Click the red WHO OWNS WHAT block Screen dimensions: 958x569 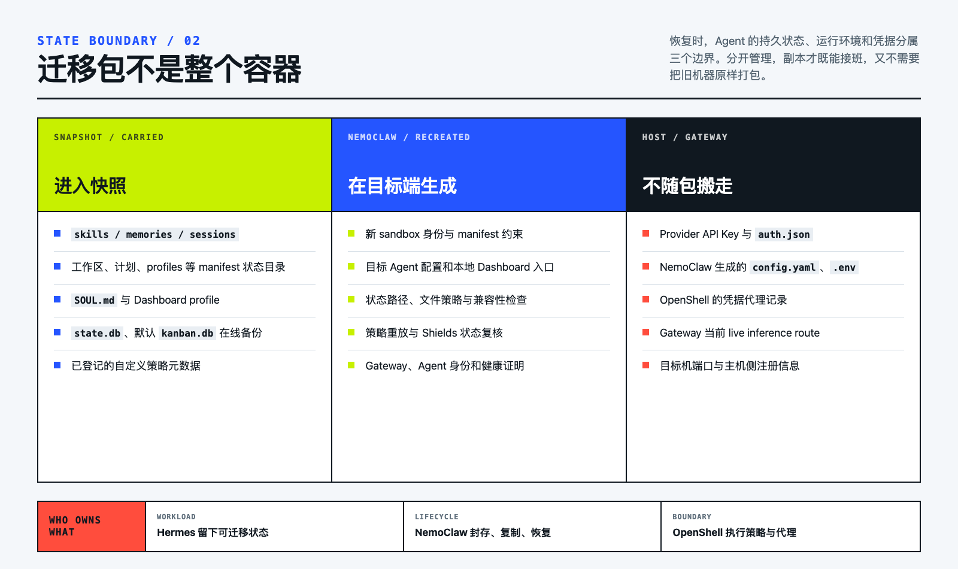click(92, 526)
